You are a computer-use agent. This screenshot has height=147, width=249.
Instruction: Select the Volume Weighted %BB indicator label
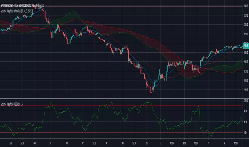(12, 104)
